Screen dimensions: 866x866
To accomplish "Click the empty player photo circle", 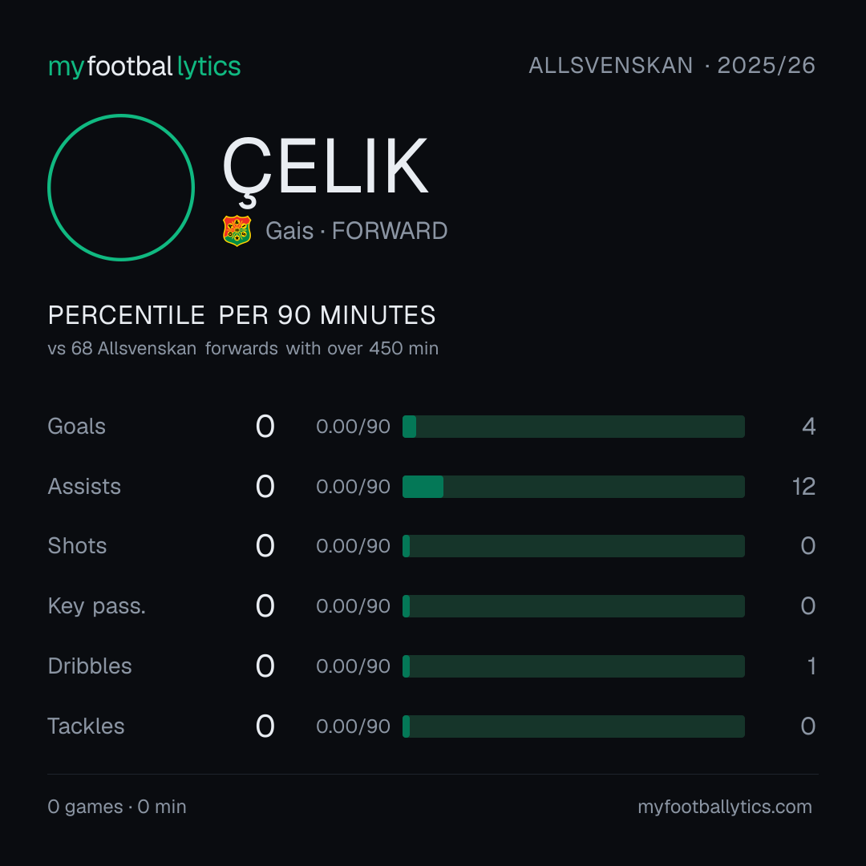I will coord(121,187).
